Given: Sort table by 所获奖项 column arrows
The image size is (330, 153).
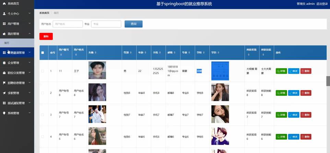Looking at the screenshot, I should click(x=249, y=55).
